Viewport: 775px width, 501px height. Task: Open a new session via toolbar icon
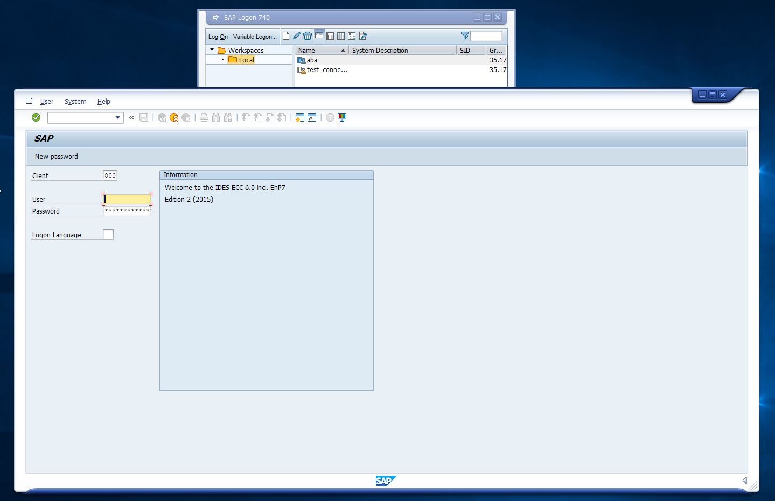[300, 117]
